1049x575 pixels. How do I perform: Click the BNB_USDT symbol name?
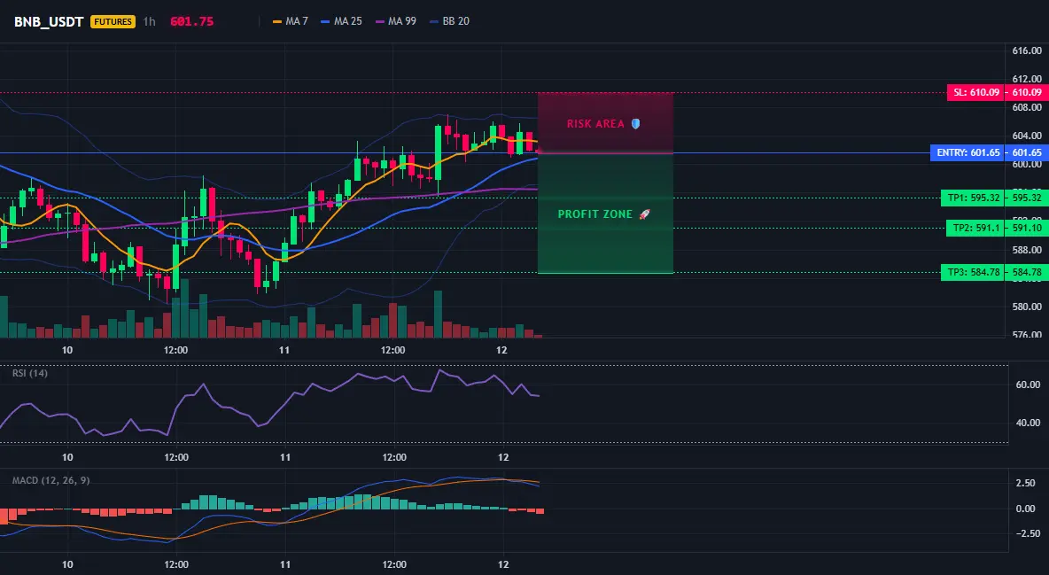tap(48, 21)
